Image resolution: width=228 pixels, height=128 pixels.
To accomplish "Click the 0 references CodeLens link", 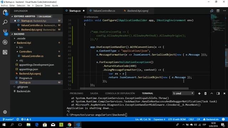I will pos(91,17).
